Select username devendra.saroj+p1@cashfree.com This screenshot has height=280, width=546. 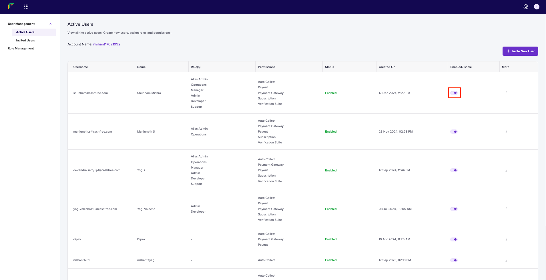point(97,170)
